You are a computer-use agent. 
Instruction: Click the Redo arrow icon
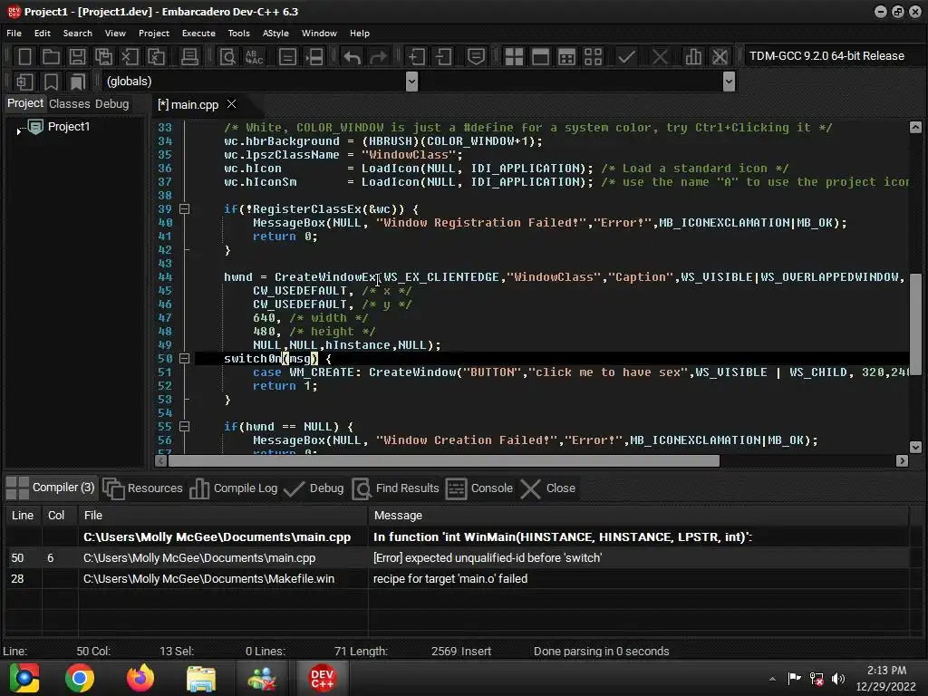[x=378, y=57]
